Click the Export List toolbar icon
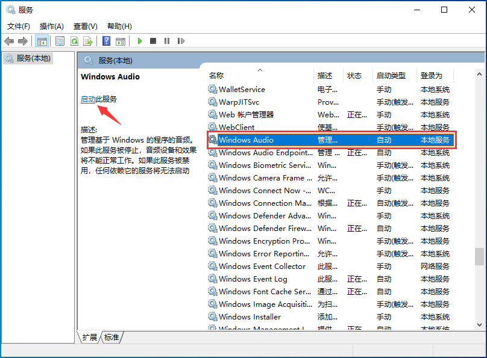This screenshot has width=487, height=358. pos(88,41)
